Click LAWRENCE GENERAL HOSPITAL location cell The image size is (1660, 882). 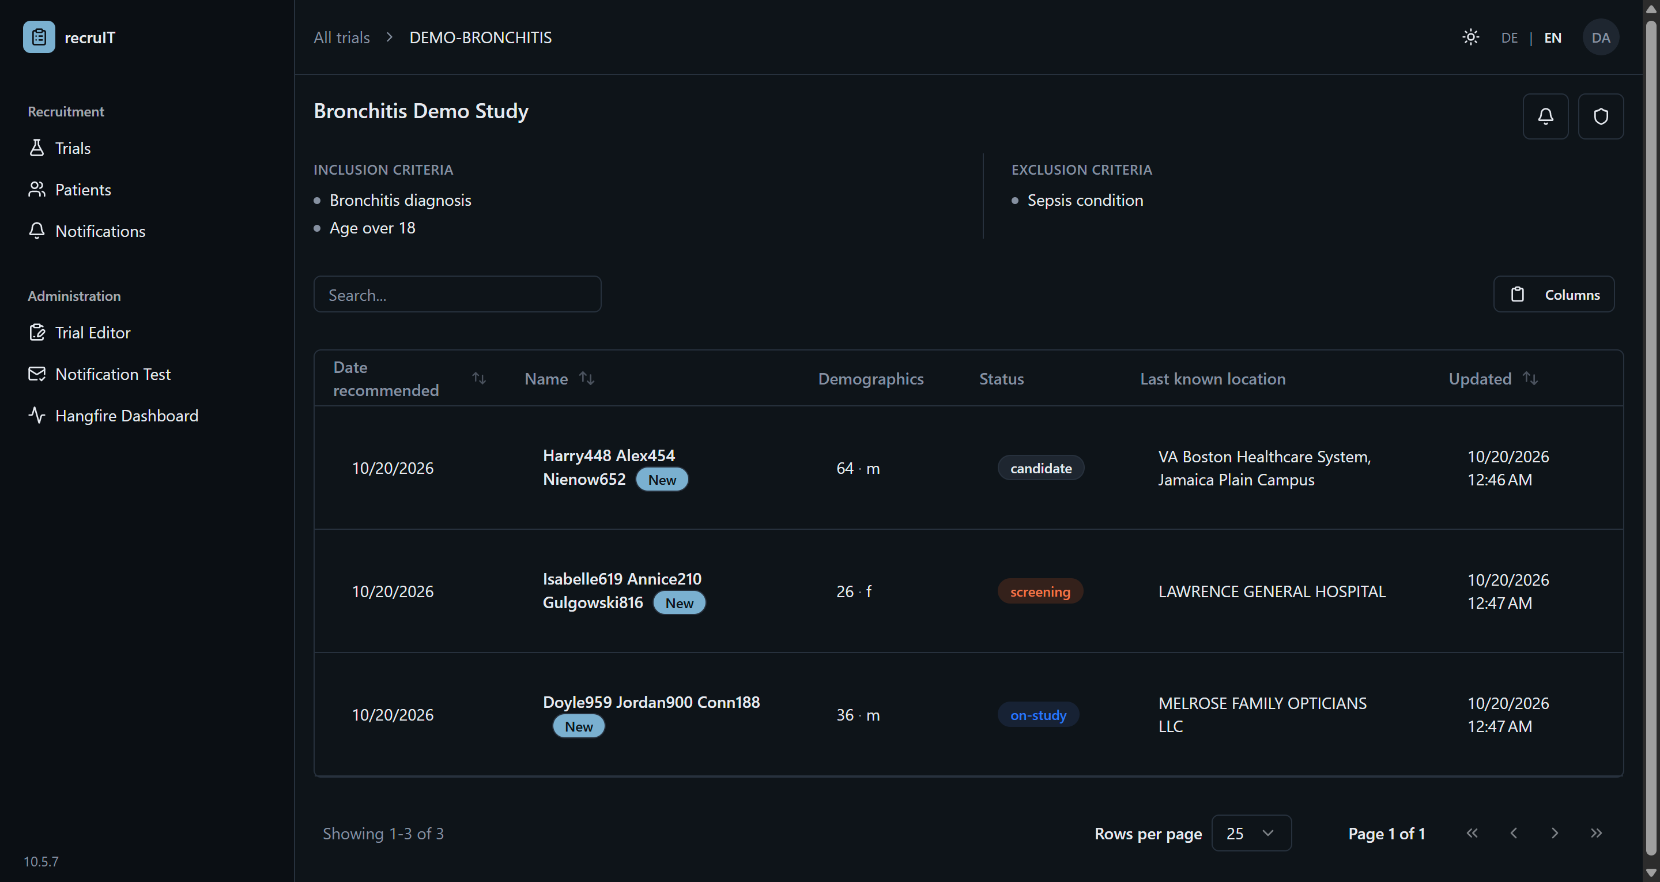[x=1272, y=591]
